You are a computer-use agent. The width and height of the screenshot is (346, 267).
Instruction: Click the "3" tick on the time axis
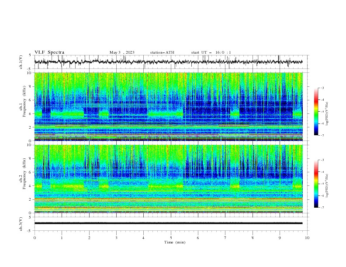116,238
